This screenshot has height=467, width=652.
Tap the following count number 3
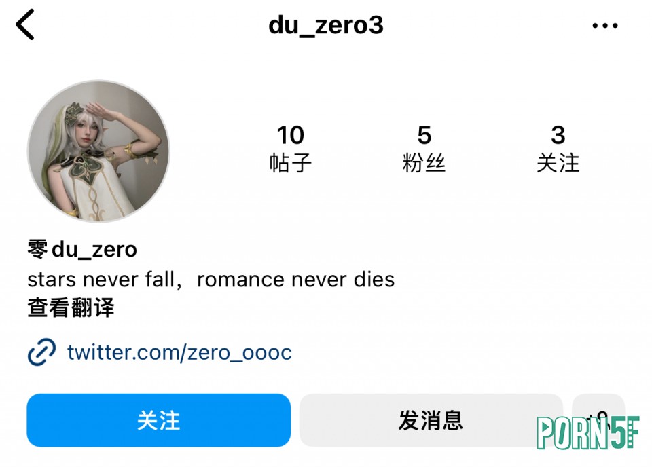click(x=558, y=135)
